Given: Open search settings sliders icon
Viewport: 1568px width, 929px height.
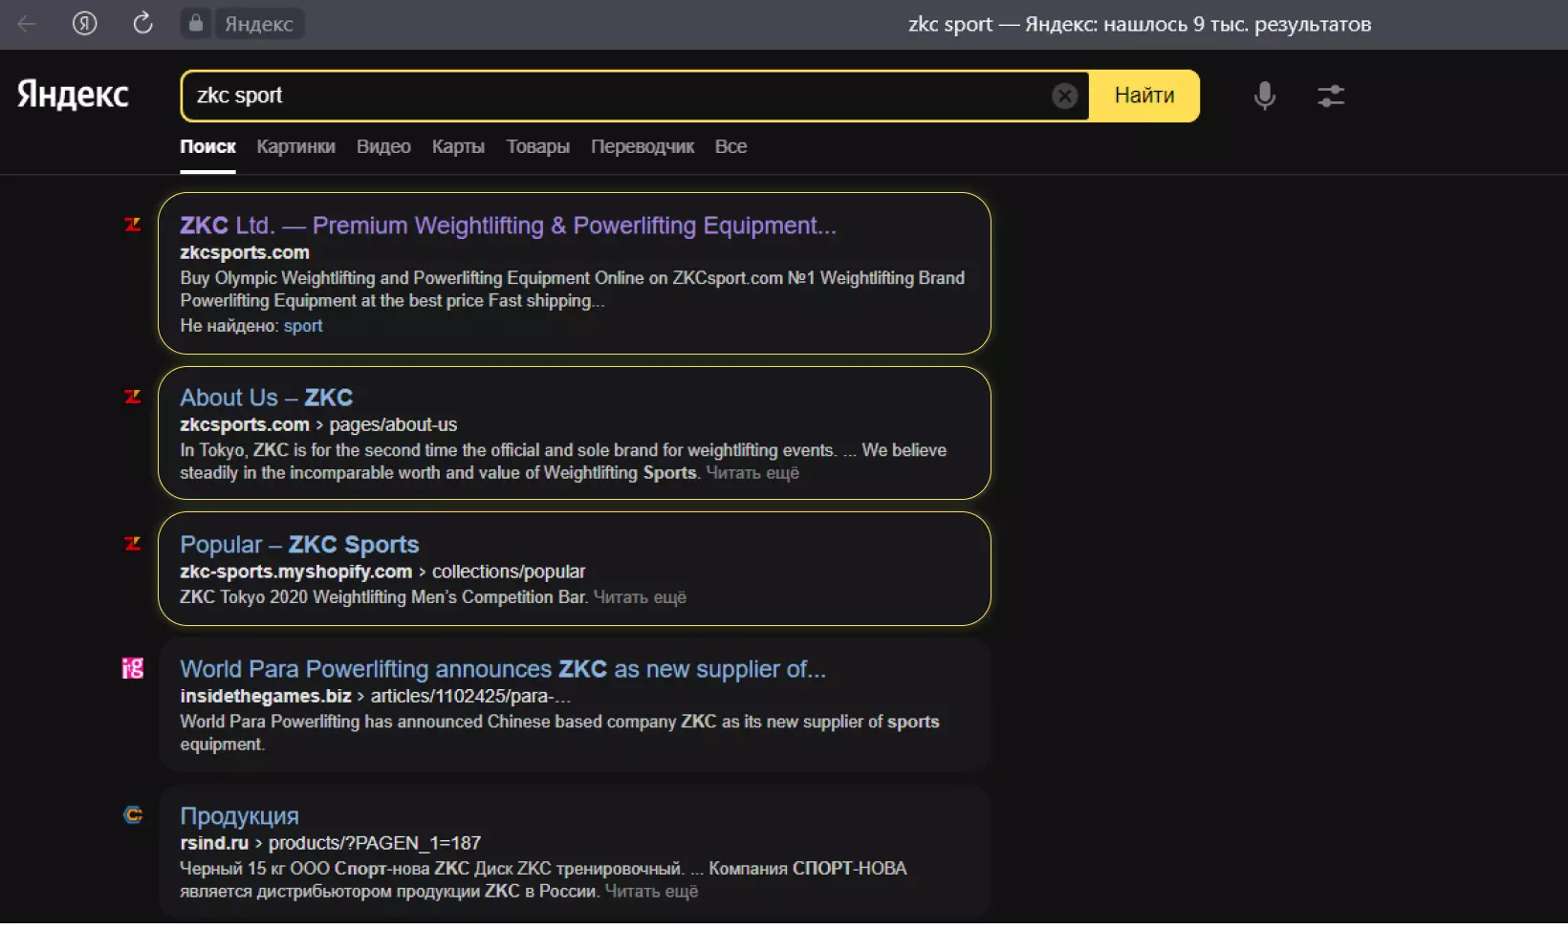Looking at the screenshot, I should point(1331,96).
